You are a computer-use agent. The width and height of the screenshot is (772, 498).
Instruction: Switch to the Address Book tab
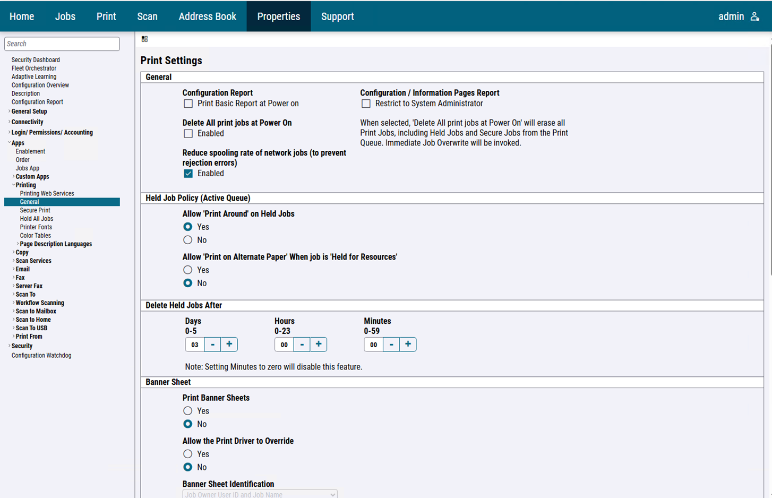(x=207, y=16)
